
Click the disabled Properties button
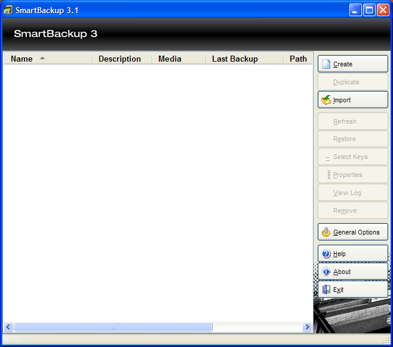point(353,175)
